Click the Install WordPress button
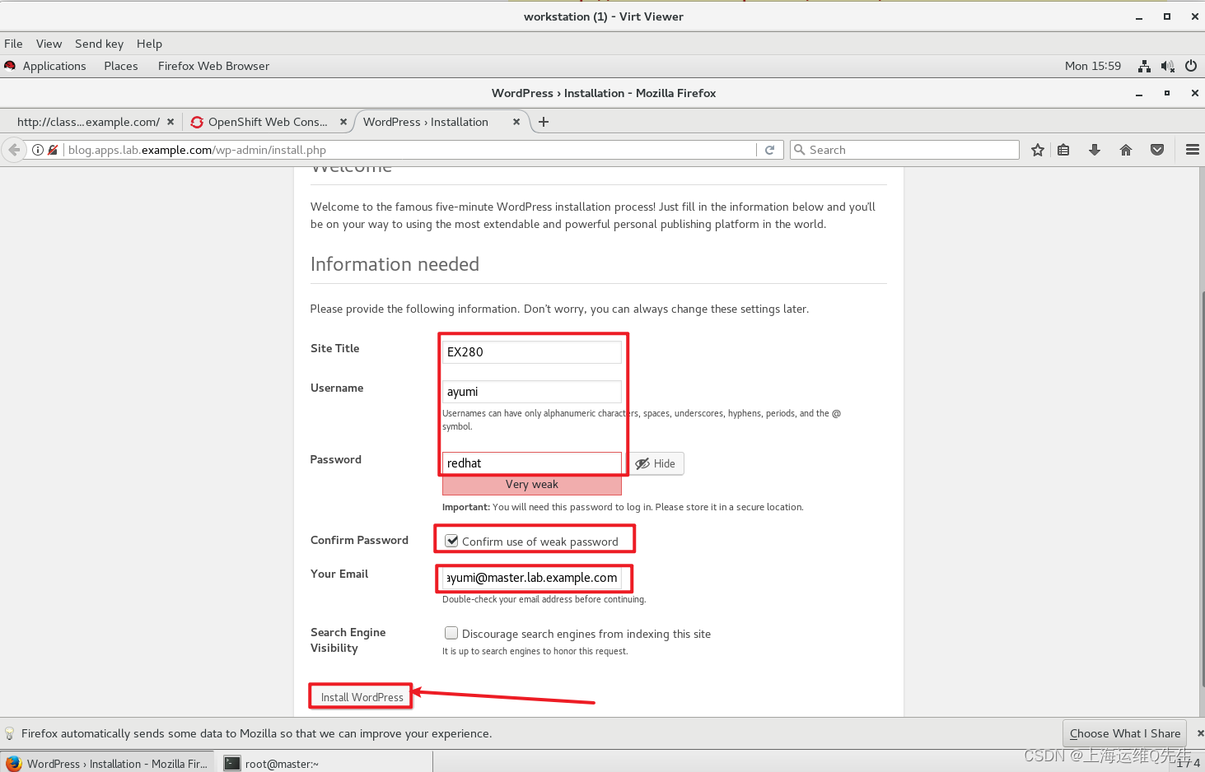 click(x=362, y=696)
